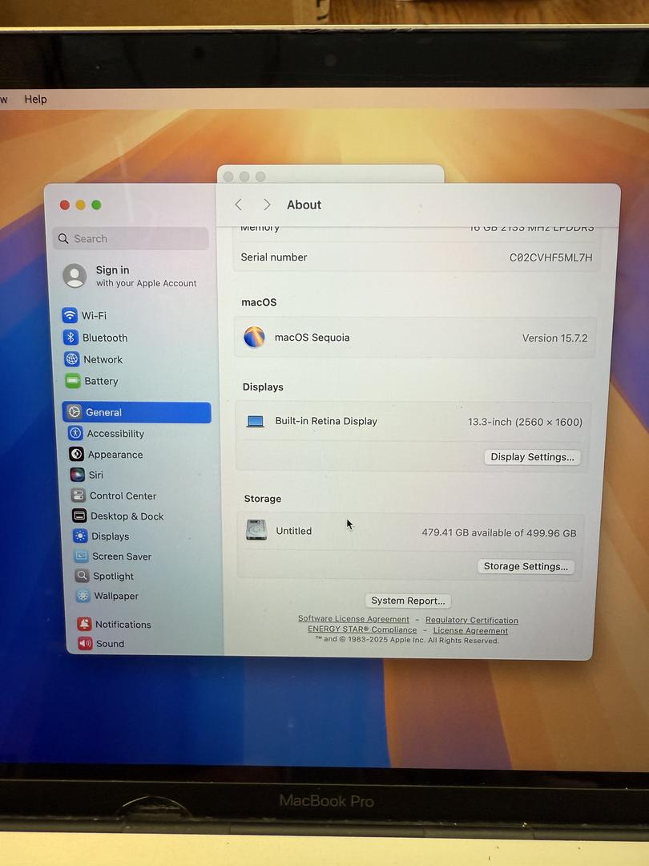Image resolution: width=649 pixels, height=866 pixels.
Task: Open Control Center settings
Action: pos(122,496)
